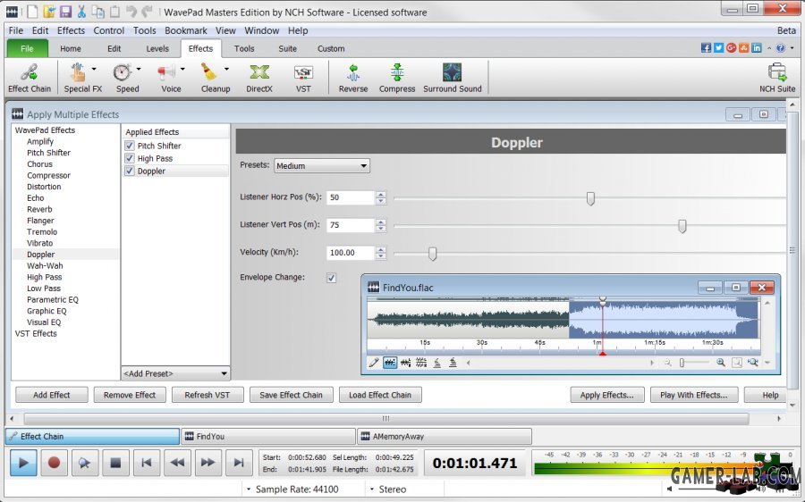The image size is (805, 502).
Task: Open the Add Preset dropdown
Action: click(175, 373)
